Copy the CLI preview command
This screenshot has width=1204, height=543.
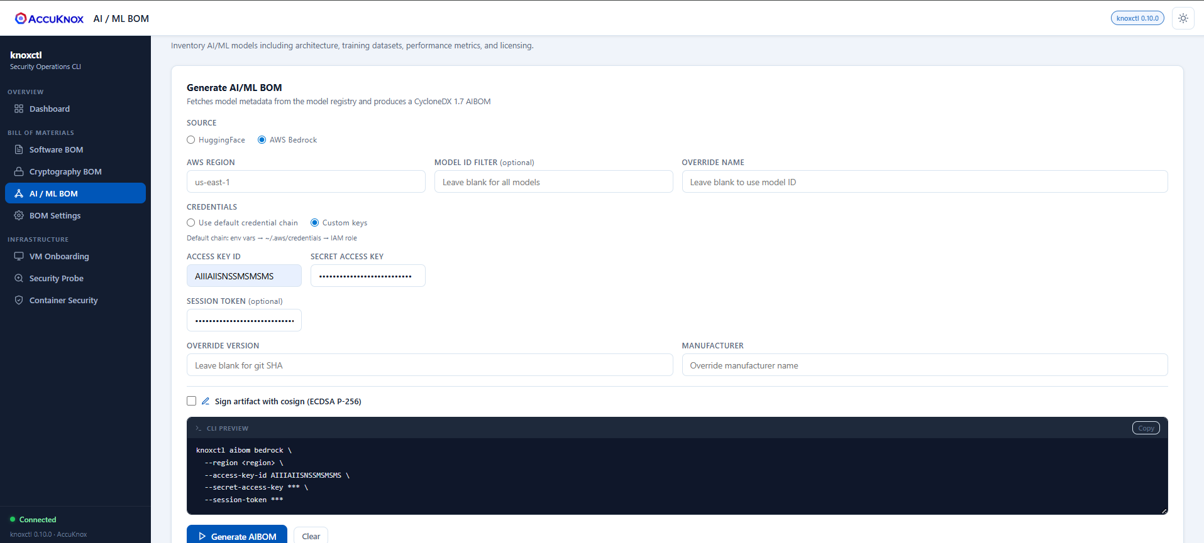coord(1146,428)
